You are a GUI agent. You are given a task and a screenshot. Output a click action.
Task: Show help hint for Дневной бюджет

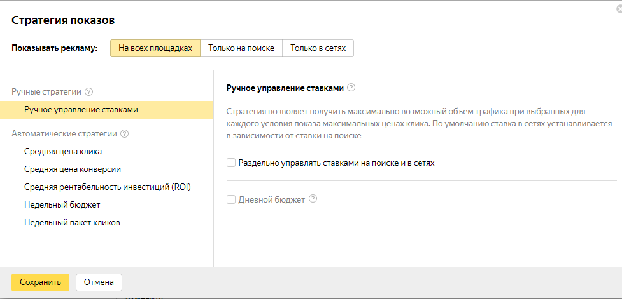(313, 199)
